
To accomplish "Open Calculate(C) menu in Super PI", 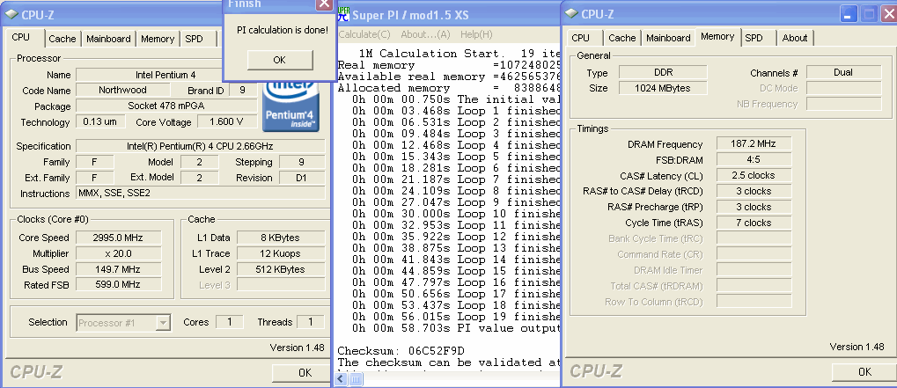I will click(364, 34).
